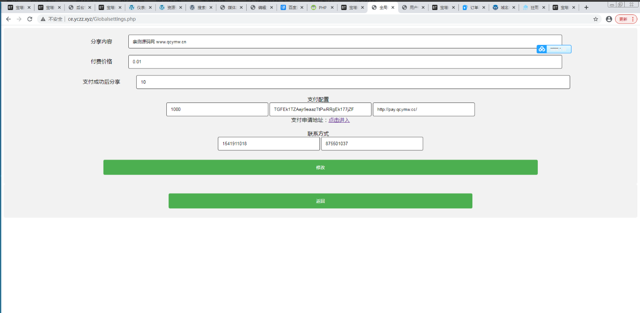Image resolution: width=640 pixels, height=313 pixels.
Task: Open the user profile avatar icon
Action: pos(609,19)
